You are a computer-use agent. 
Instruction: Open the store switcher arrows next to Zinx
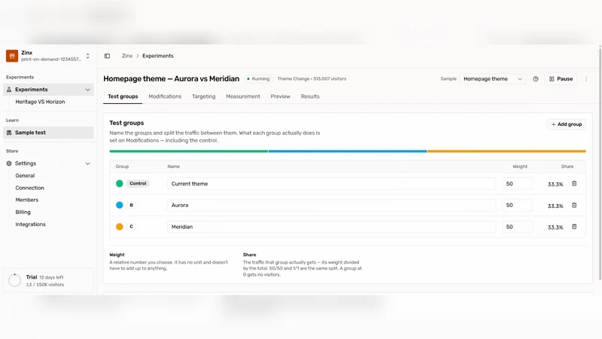tap(87, 56)
